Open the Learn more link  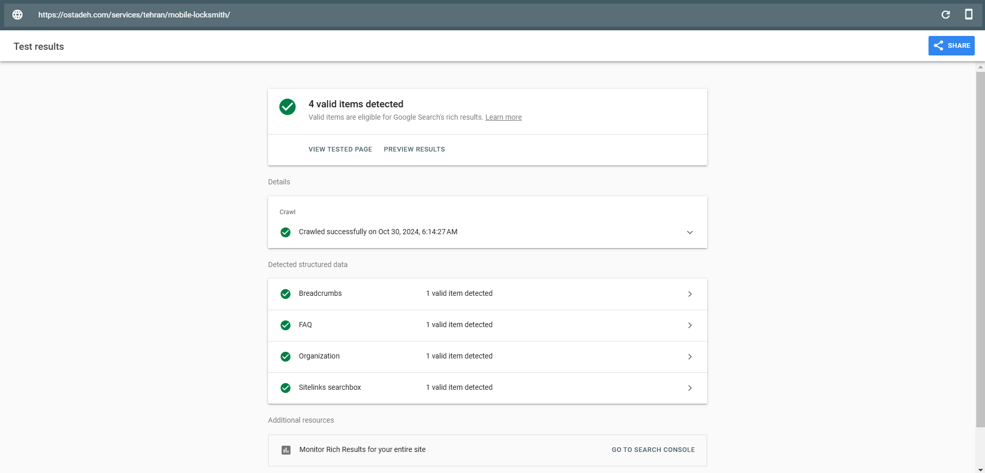coord(503,118)
